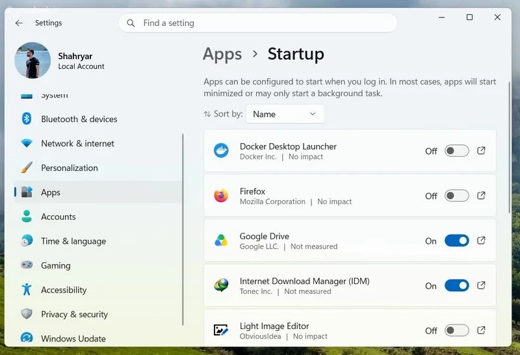Viewport: 520px width, 355px height.
Task: Open Light Image Editor external link icon
Action: 481,330
